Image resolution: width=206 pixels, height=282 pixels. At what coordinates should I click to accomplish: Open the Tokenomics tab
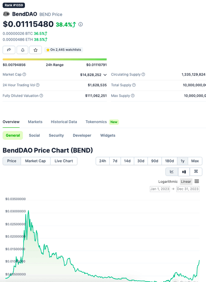point(96,122)
